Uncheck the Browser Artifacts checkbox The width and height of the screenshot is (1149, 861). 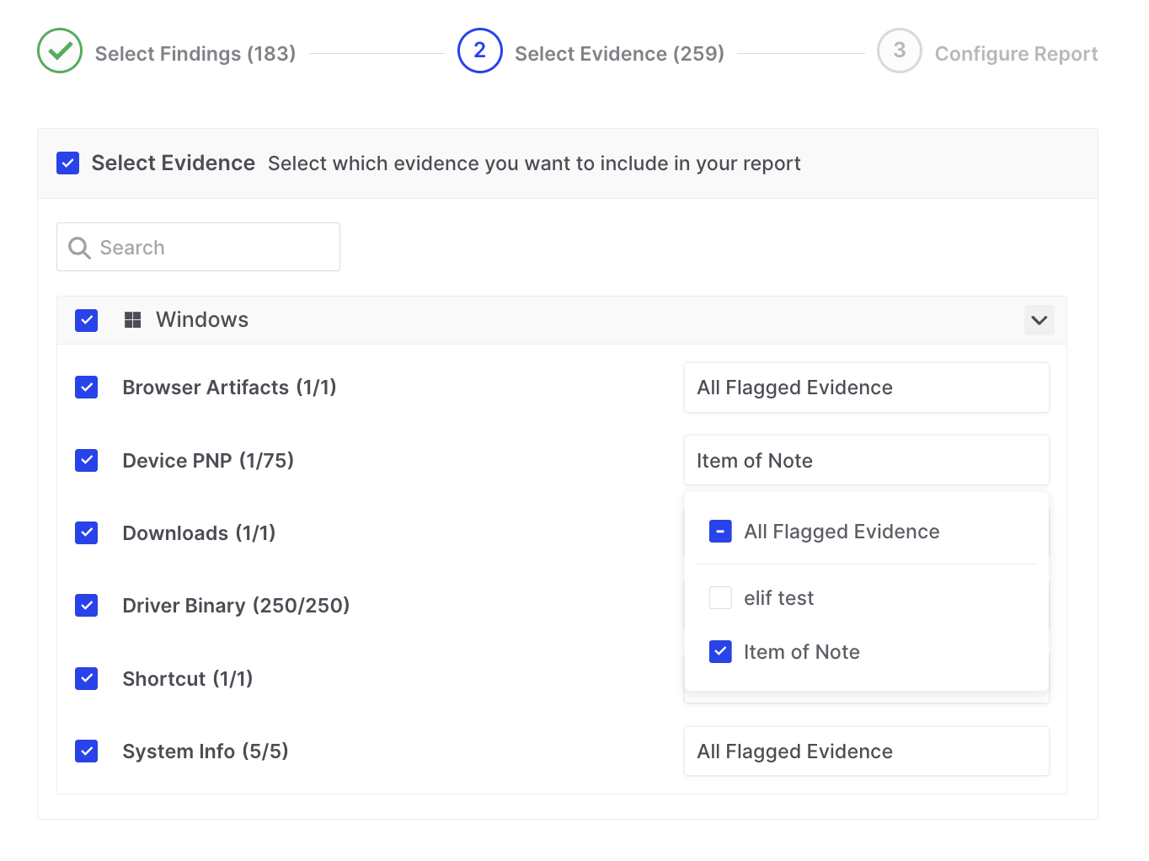(x=87, y=388)
